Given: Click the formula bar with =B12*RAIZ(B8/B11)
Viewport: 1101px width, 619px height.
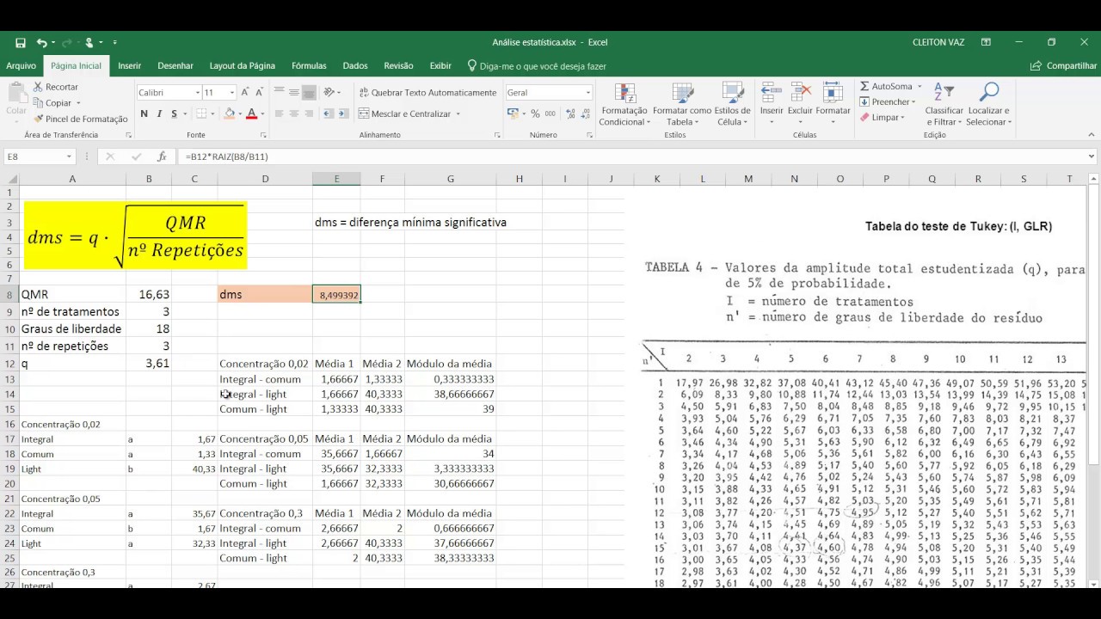Looking at the screenshot, I should pos(632,156).
